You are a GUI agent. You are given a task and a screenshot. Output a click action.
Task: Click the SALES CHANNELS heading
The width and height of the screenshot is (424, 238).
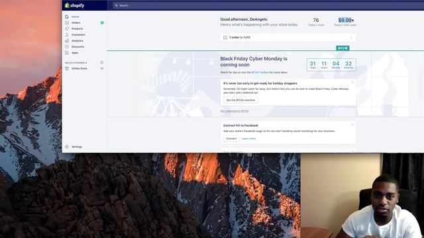tap(76, 63)
